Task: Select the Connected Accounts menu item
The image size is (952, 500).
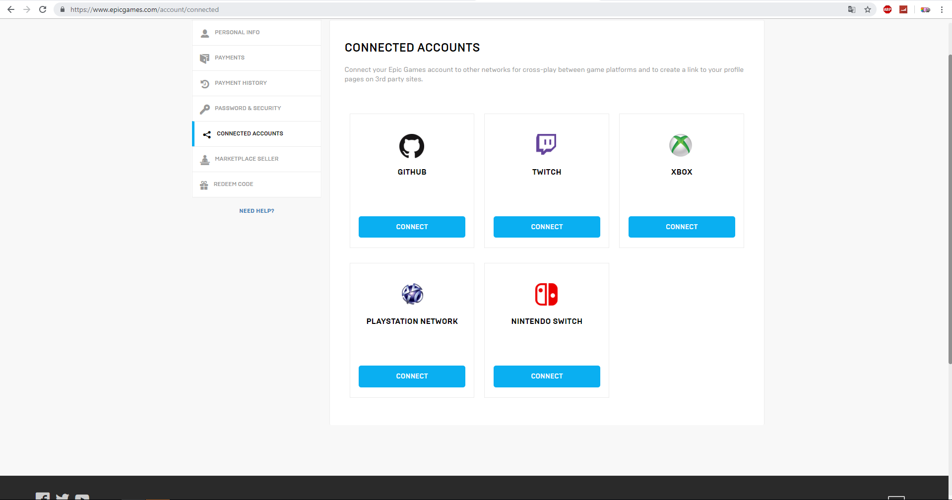Action: 256,134
